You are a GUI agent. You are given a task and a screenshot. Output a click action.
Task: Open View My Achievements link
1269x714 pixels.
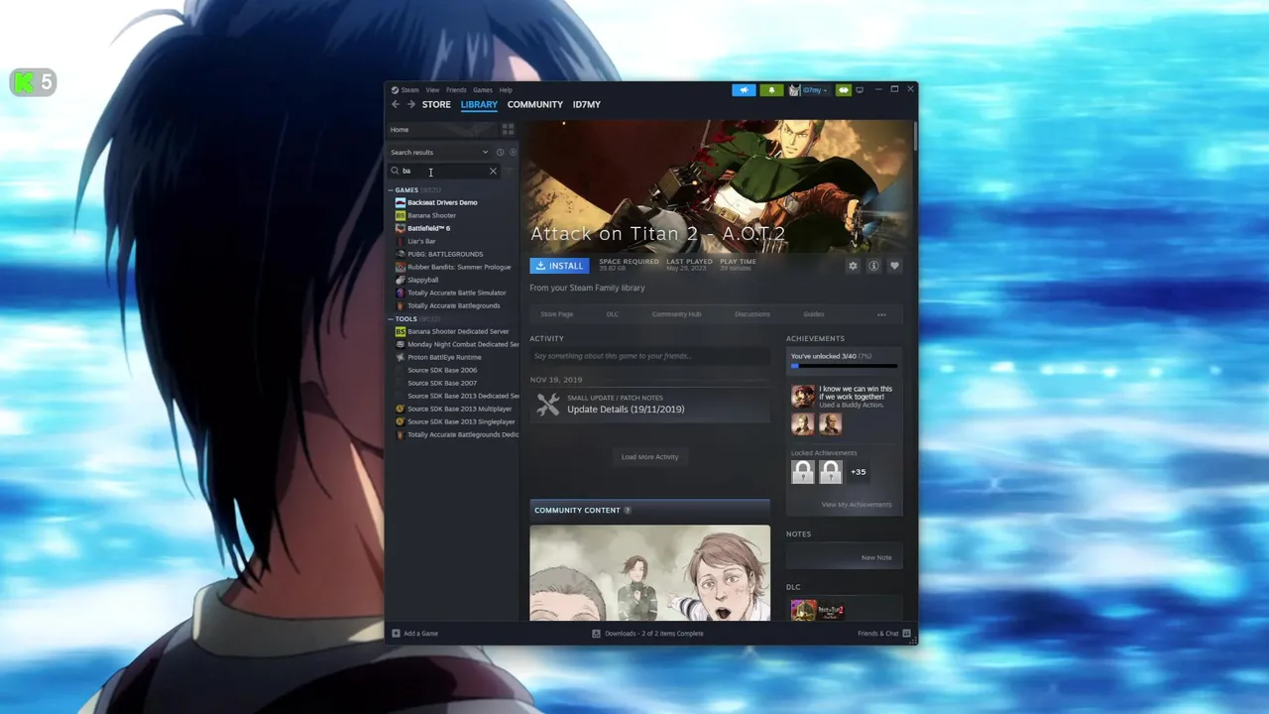[x=856, y=505]
